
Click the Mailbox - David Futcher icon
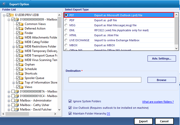(17, 109)
